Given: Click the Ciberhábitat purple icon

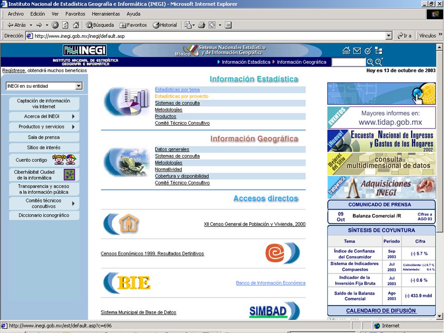Looking at the screenshot, I should 69,175.
